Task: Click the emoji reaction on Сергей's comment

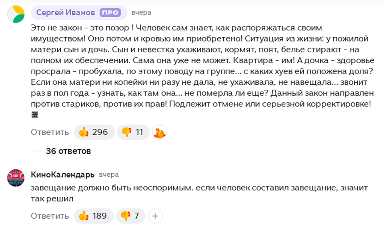Action: click(x=160, y=133)
